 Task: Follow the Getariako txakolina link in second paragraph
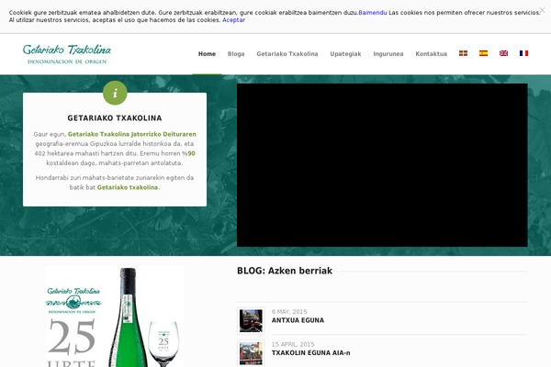click(128, 187)
